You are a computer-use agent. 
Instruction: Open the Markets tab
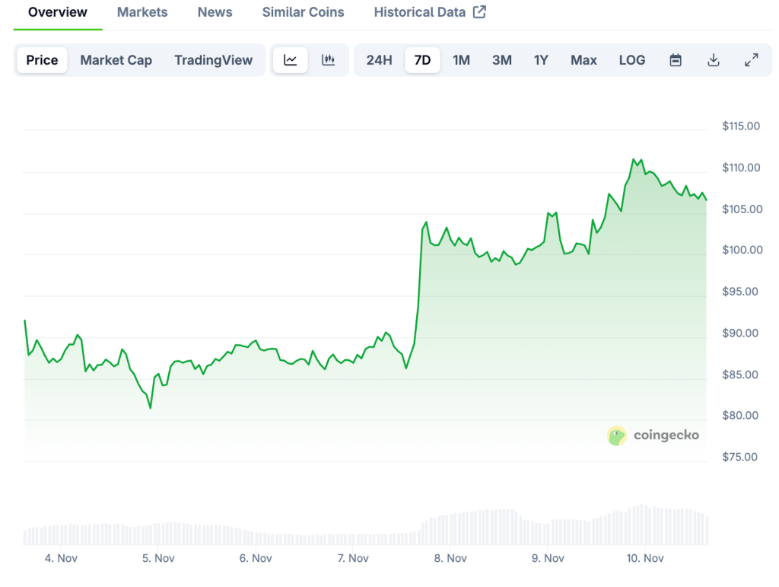tap(142, 12)
